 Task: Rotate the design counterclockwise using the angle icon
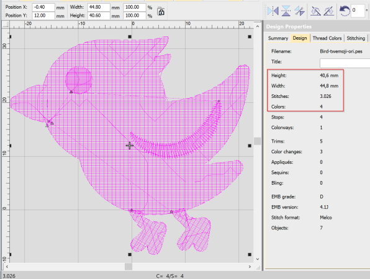(315, 11)
